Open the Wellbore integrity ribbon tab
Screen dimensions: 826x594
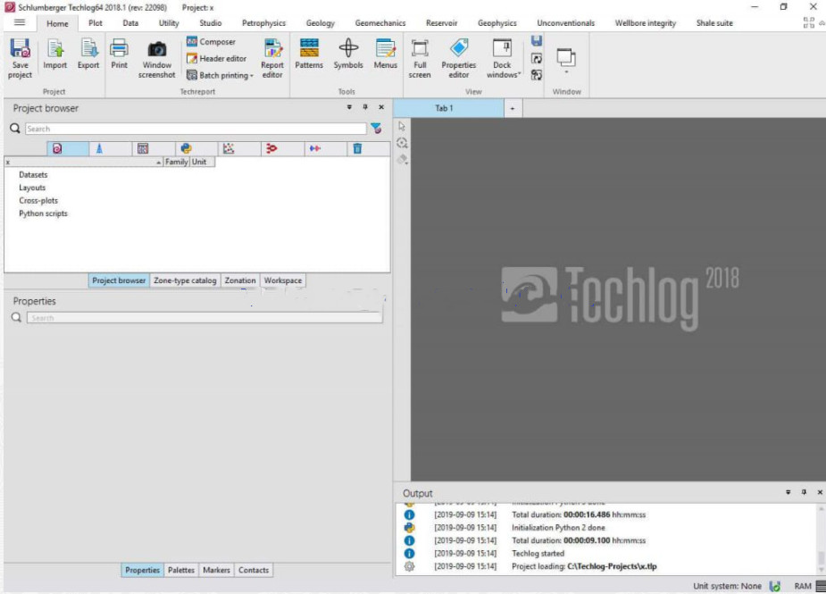(x=646, y=23)
